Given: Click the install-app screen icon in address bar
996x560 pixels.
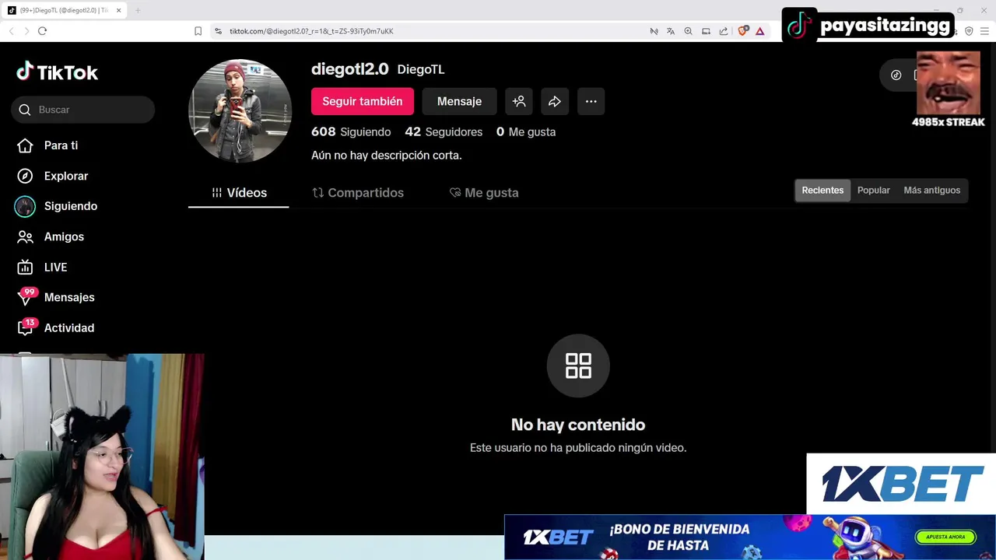Looking at the screenshot, I should 706,31.
